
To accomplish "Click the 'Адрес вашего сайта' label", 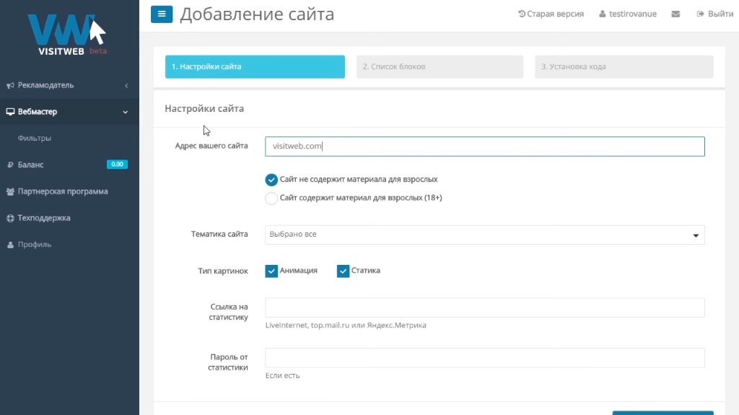I will coord(211,146).
